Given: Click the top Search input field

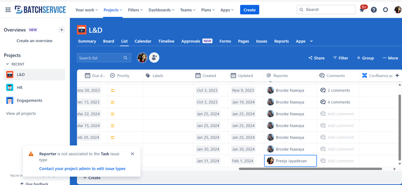Looking at the screenshot, I should pyautogui.click(x=326, y=10).
